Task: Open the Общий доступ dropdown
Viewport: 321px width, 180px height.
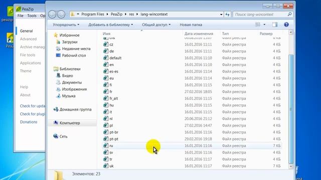Action: [x=156, y=24]
